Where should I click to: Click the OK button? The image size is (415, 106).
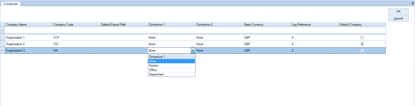pos(398,11)
